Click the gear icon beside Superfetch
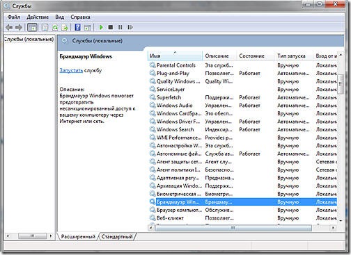 coord(153,97)
